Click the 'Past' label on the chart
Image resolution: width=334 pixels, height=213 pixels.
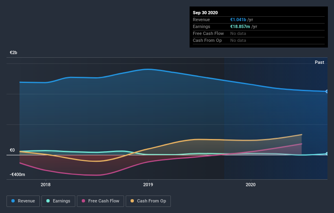tap(319, 62)
